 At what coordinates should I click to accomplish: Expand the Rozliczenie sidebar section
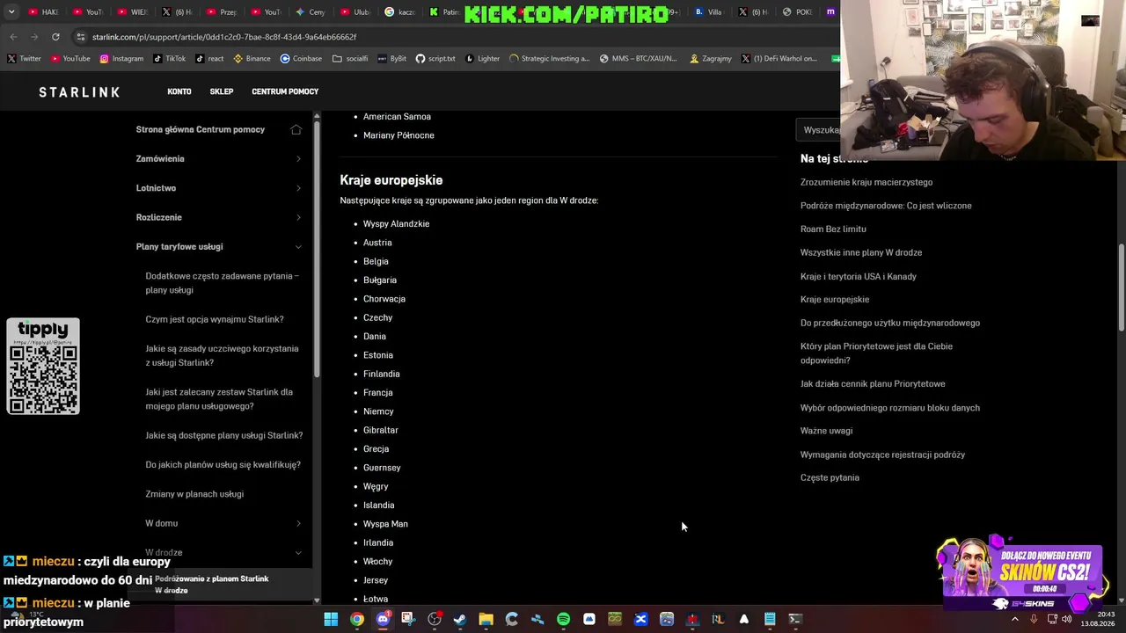click(x=219, y=217)
